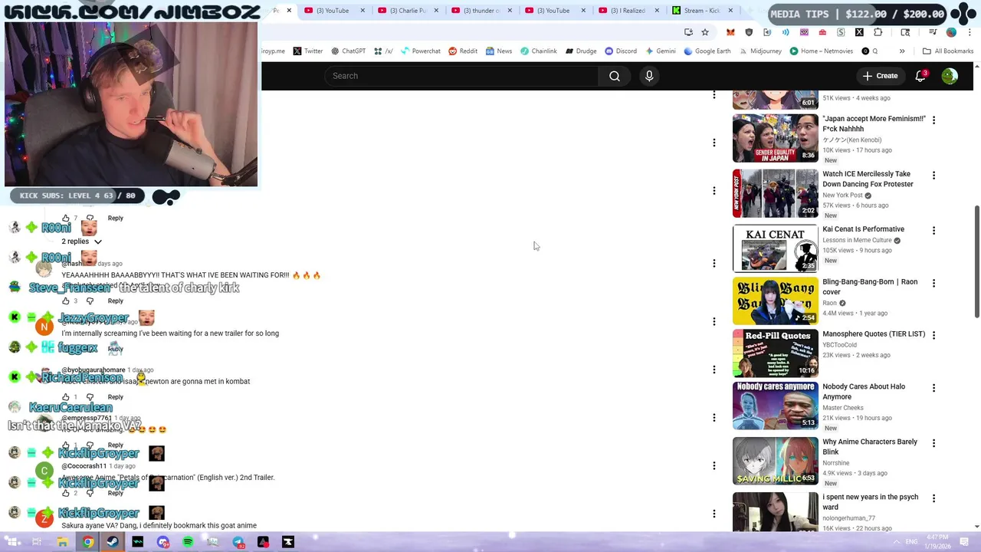Open options menu for 'Bling-Bang-Bang-Born' video

(x=933, y=283)
